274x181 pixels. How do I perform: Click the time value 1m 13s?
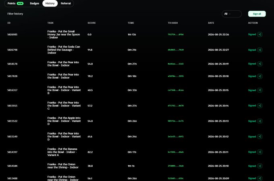[132, 34]
